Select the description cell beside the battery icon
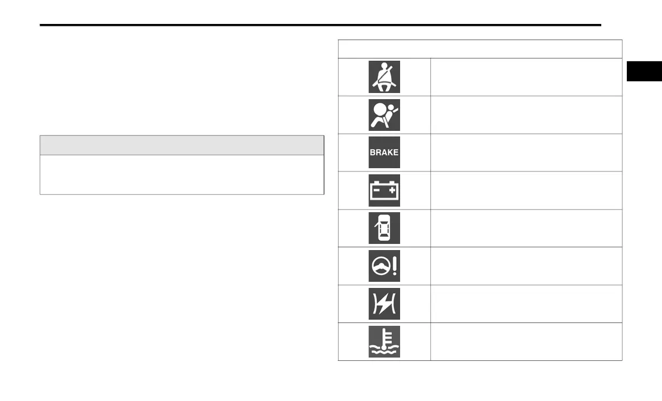 (x=526, y=190)
